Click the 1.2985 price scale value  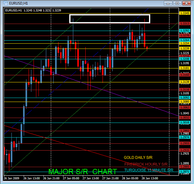185,134
